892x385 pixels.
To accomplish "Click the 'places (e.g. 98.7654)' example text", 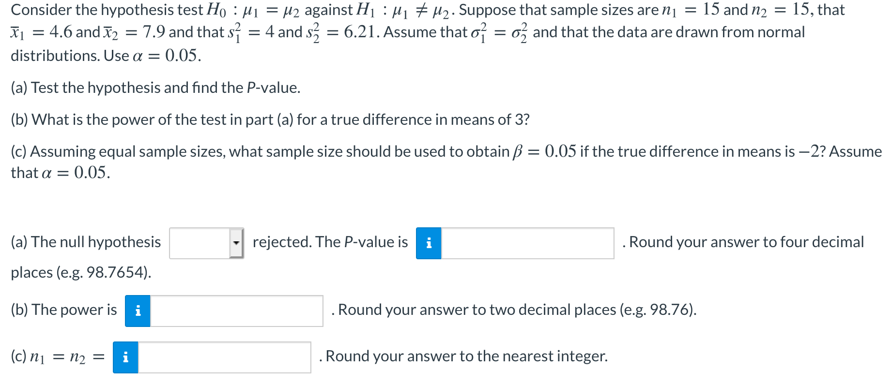I will (x=81, y=272).
